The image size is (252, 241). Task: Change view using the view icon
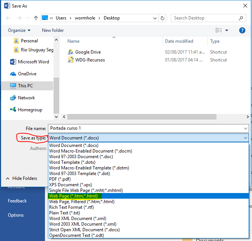click(x=219, y=30)
